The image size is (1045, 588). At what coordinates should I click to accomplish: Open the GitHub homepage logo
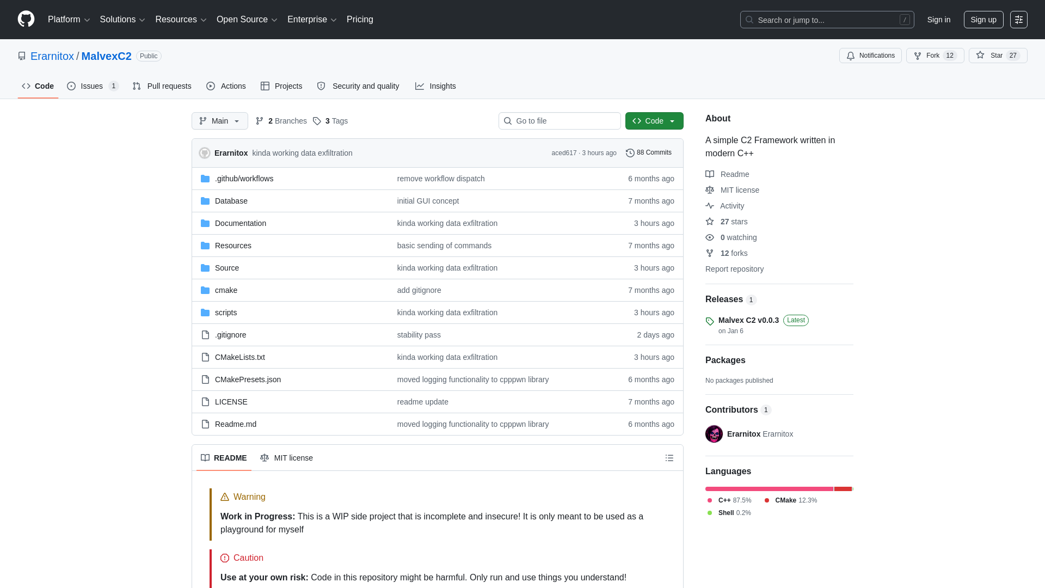(26, 19)
